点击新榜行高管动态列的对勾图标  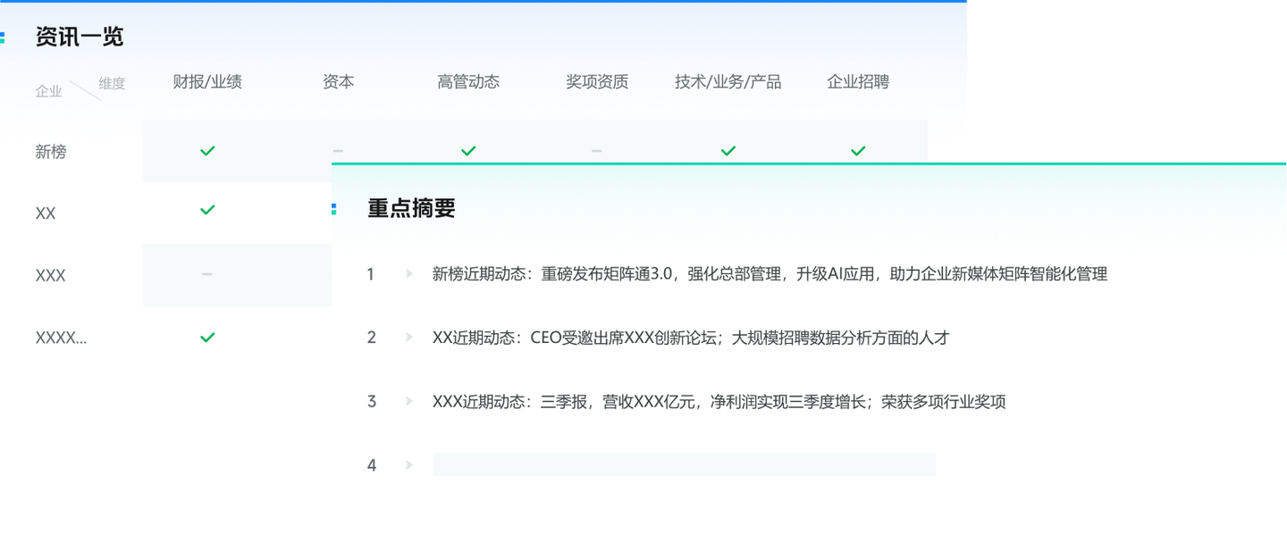(x=468, y=150)
